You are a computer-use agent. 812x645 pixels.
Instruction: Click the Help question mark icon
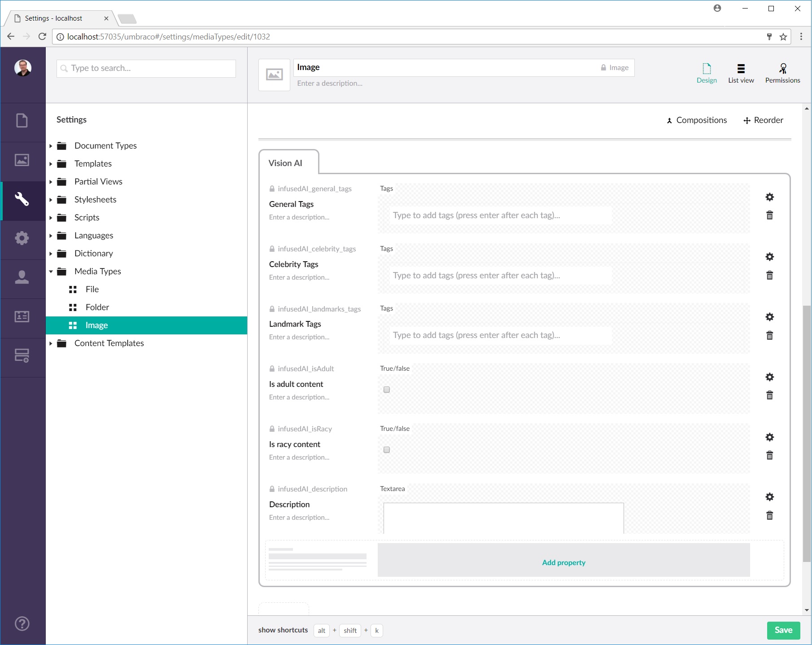(22, 623)
